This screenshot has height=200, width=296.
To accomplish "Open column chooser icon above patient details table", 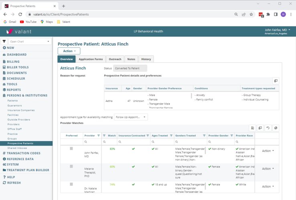I will (276, 80).
